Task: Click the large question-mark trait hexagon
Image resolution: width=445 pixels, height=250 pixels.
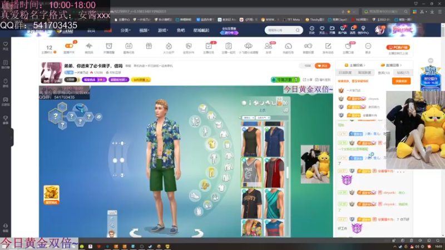Action: pyautogui.click(x=56, y=116)
